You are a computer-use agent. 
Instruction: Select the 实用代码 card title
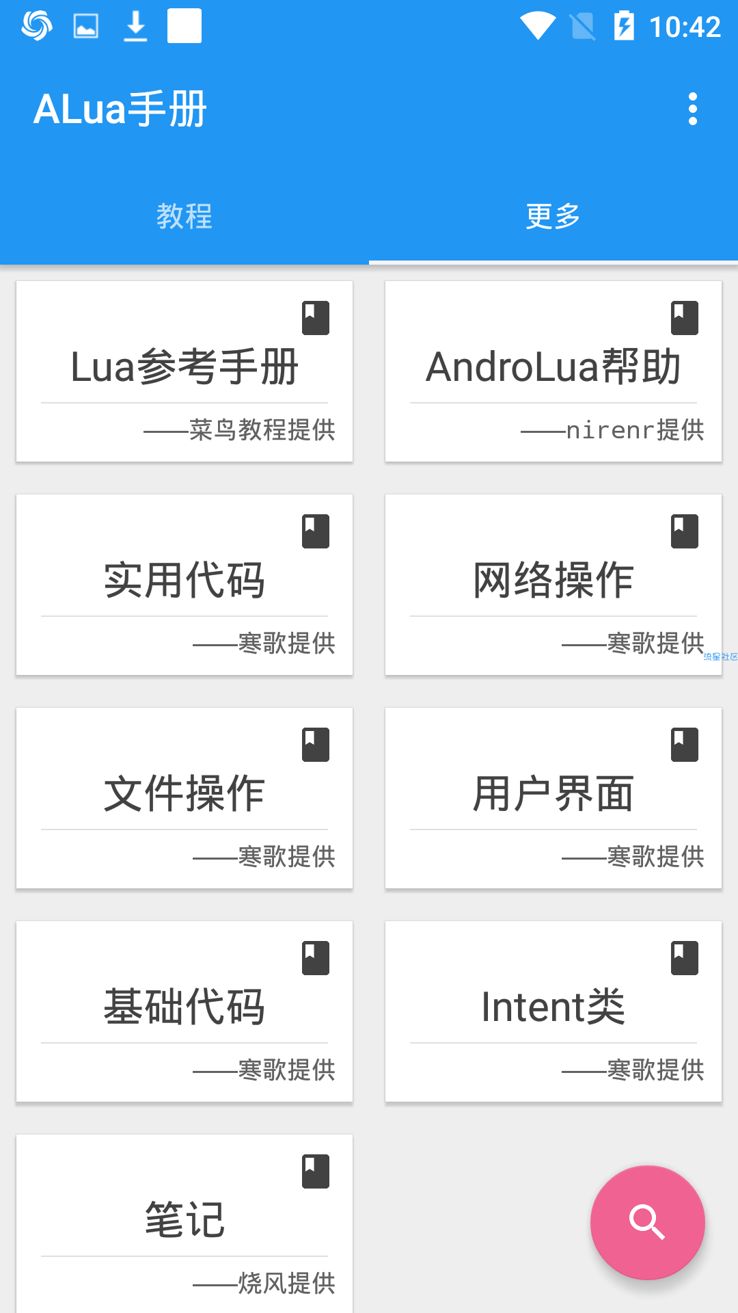pyautogui.click(x=184, y=580)
